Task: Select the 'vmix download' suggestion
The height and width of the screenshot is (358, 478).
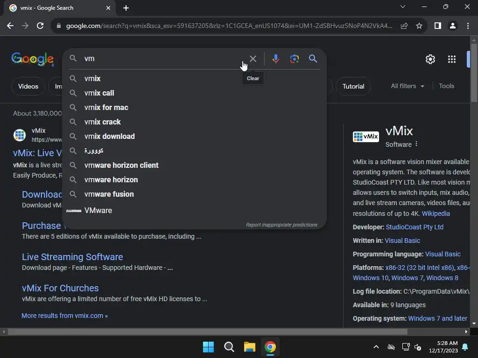Action: pos(194,137)
